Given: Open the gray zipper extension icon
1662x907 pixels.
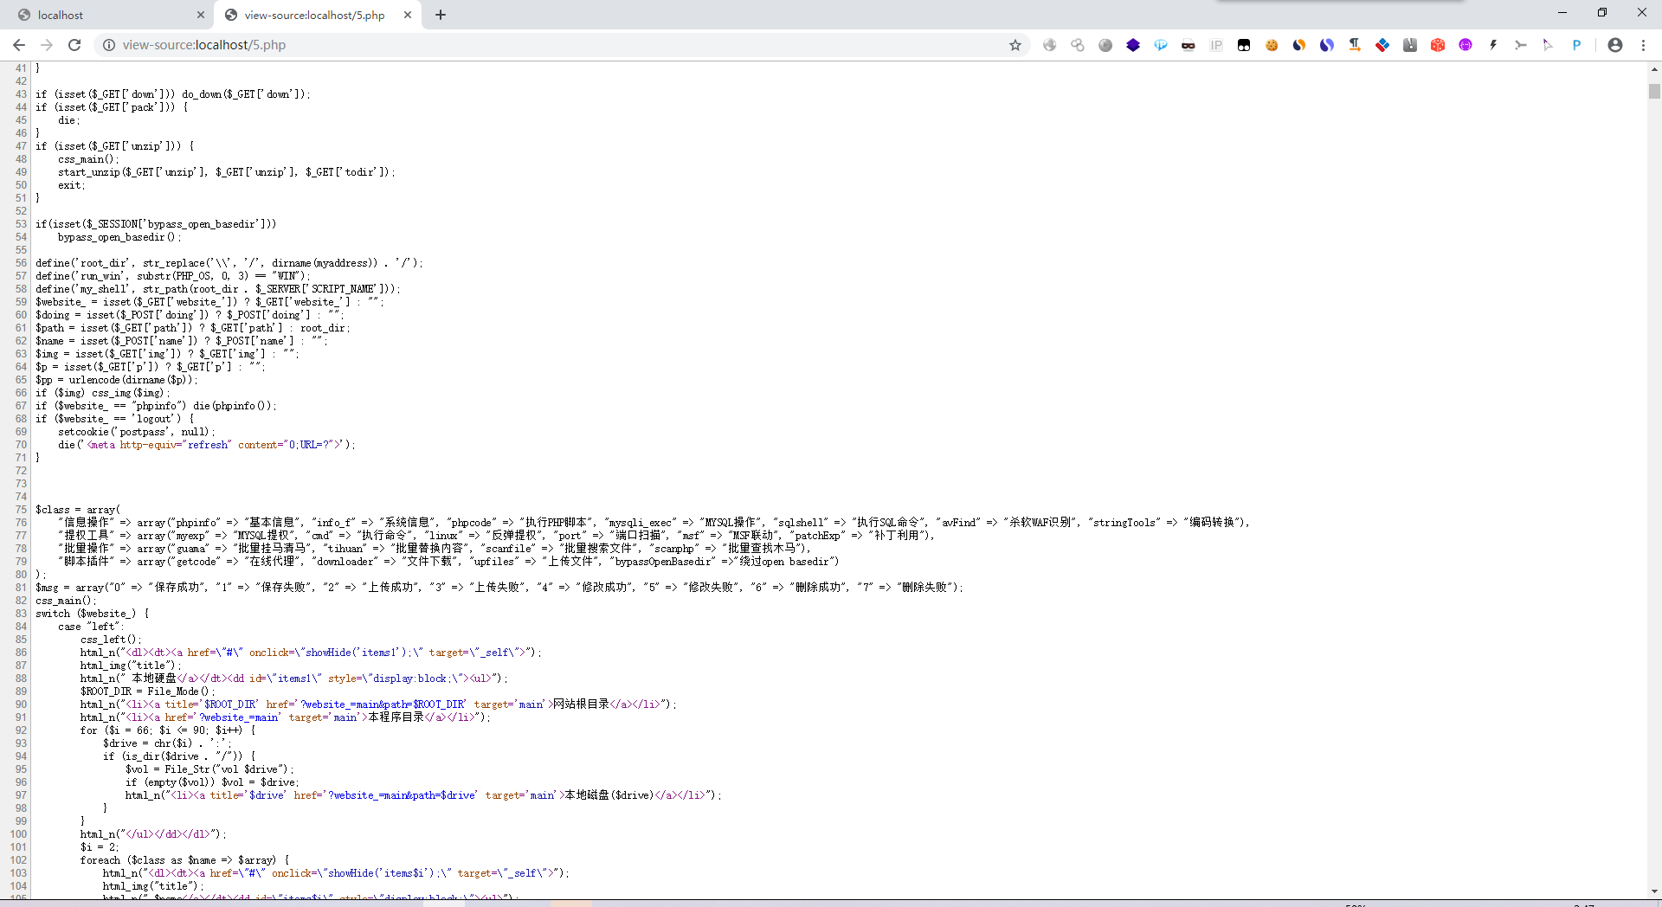Looking at the screenshot, I should click(1410, 45).
